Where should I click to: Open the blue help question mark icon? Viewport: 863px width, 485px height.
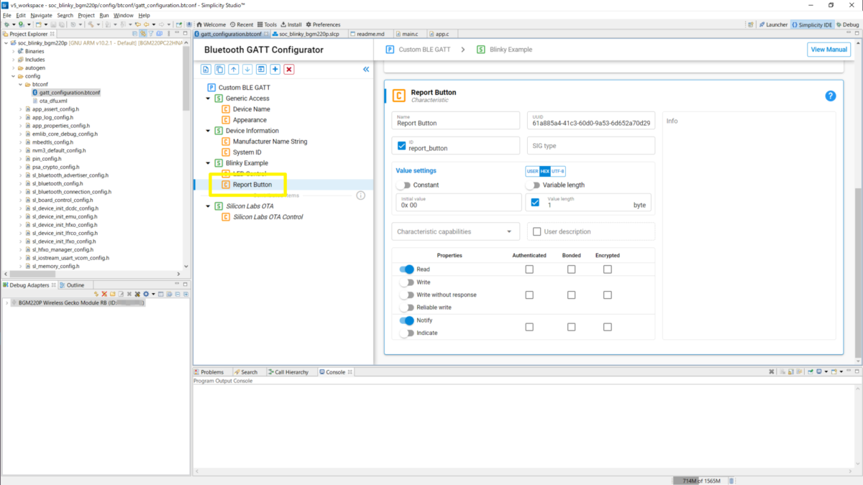(831, 96)
